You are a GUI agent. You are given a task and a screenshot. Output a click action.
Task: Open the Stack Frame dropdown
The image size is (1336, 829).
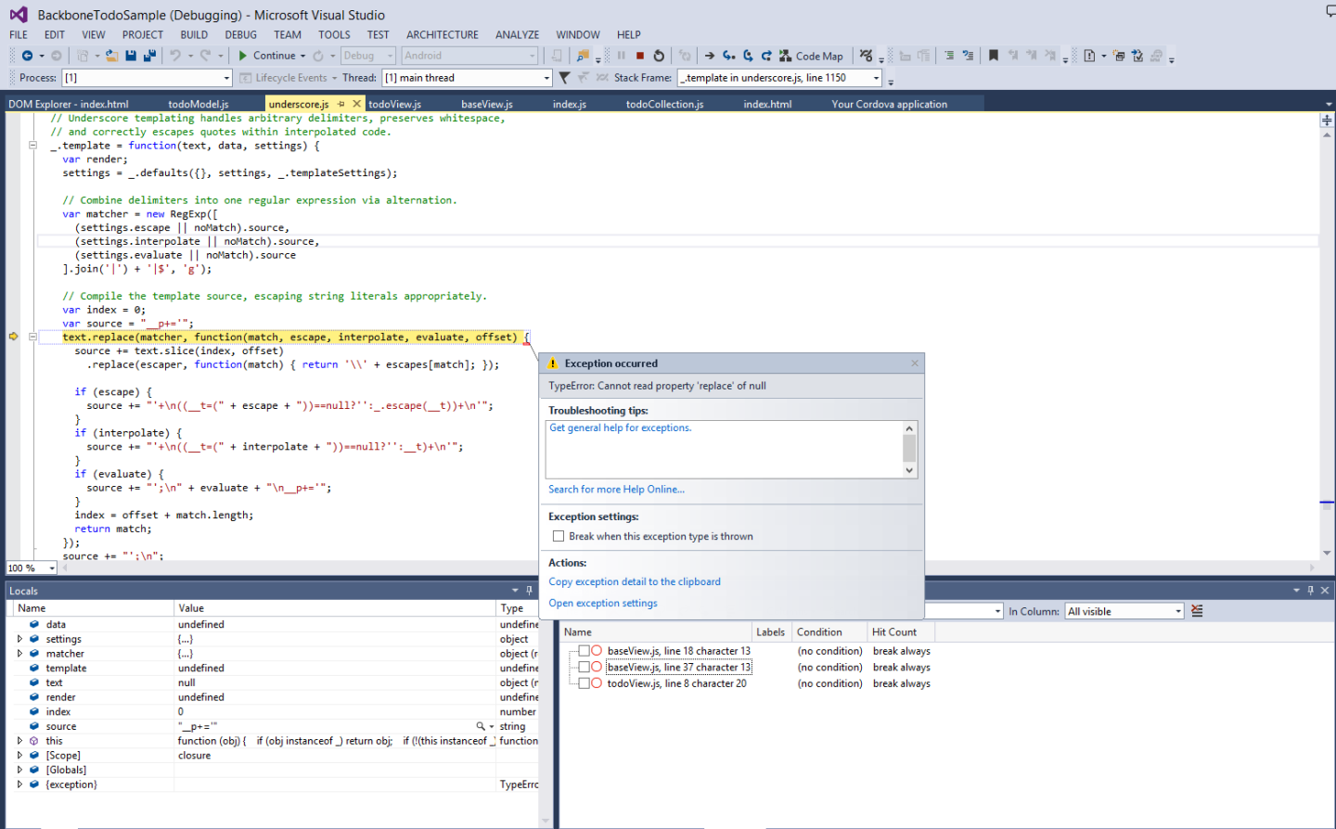pyautogui.click(x=876, y=78)
